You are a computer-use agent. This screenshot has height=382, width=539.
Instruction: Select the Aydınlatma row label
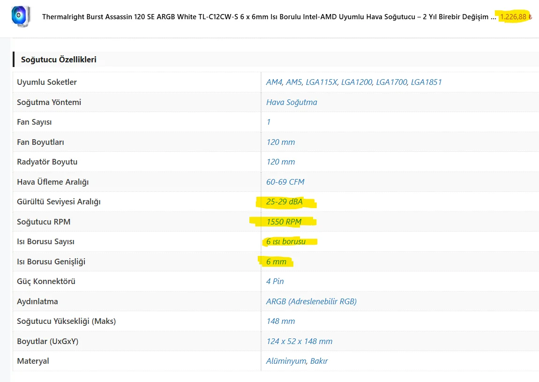(x=37, y=301)
